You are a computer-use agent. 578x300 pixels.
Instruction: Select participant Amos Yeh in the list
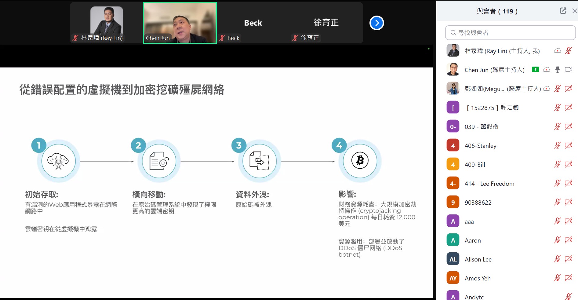coord(477,278)
